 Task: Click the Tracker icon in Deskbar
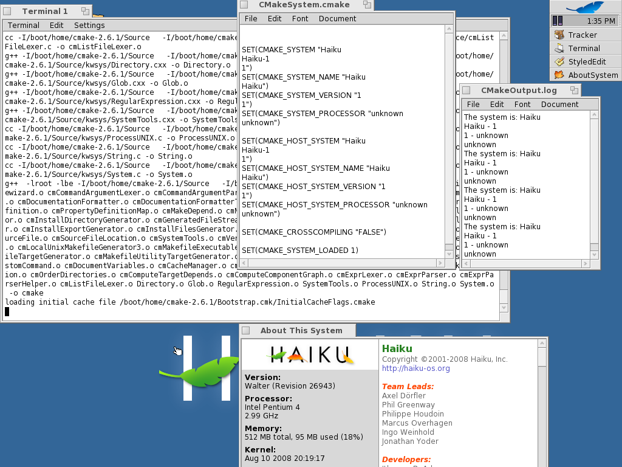click(559, 35)
